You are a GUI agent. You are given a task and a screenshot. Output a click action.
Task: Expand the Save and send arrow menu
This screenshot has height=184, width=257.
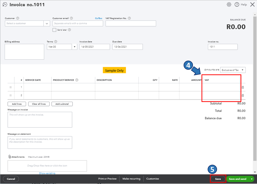tap(252, 179)
